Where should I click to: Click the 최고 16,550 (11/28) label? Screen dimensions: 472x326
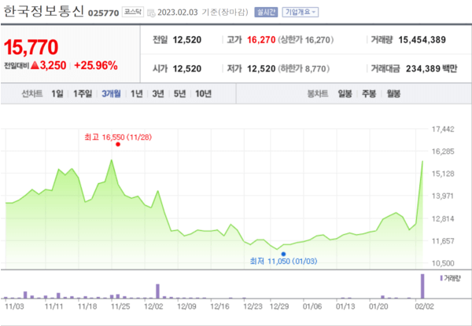point(118,137)
